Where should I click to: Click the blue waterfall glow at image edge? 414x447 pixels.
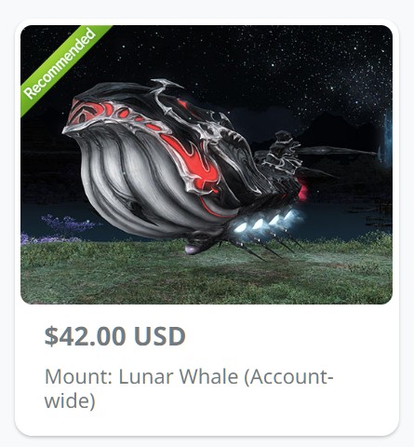tap(387, 137)
